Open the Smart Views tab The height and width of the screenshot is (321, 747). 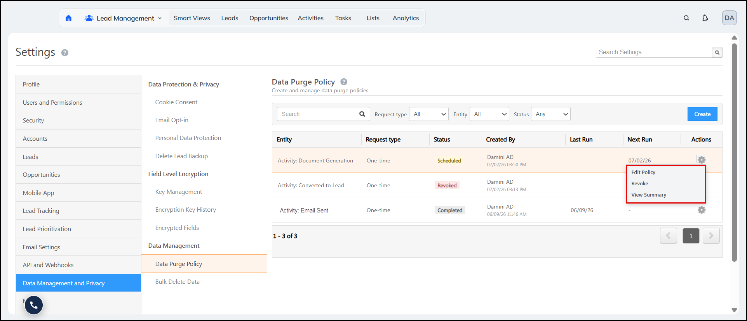click(x=192, y=18)
